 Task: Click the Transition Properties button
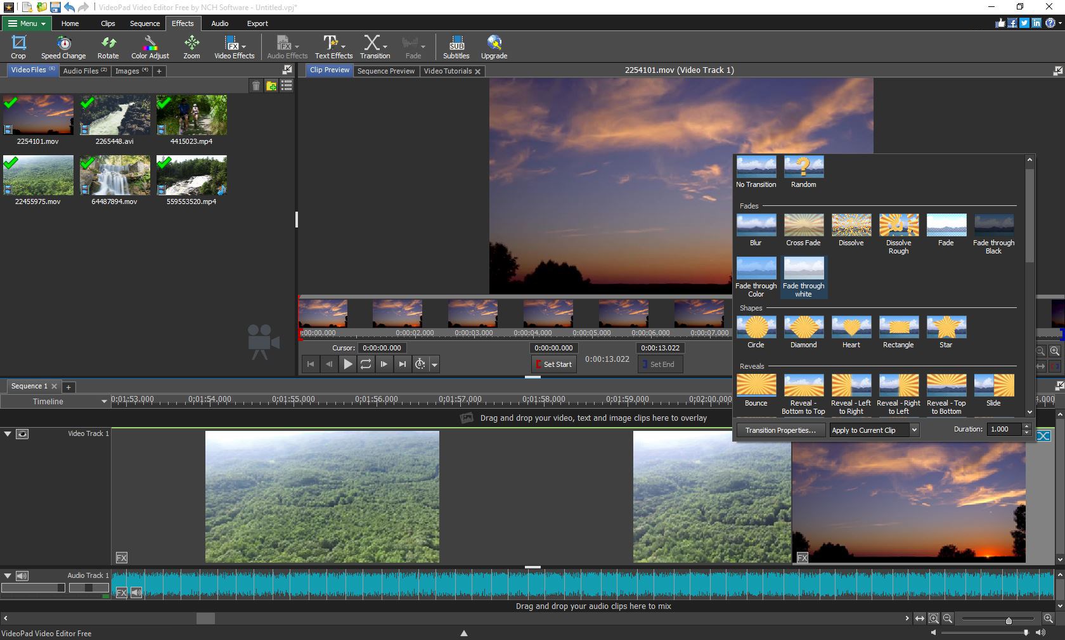(x=780, y=430)
